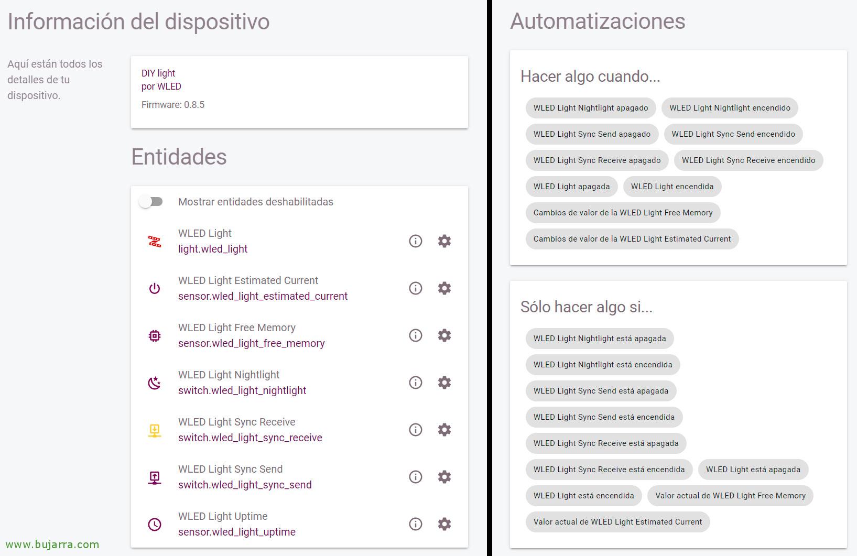Image resolution: width=857 pixels, height=556 pixels.
Task: Open settings gear for Uptime sensor
Action: (444, 524)
